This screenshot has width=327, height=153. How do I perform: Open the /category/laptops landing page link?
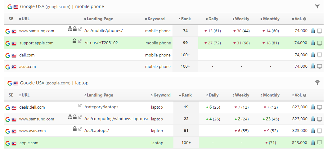click(101, 107)
